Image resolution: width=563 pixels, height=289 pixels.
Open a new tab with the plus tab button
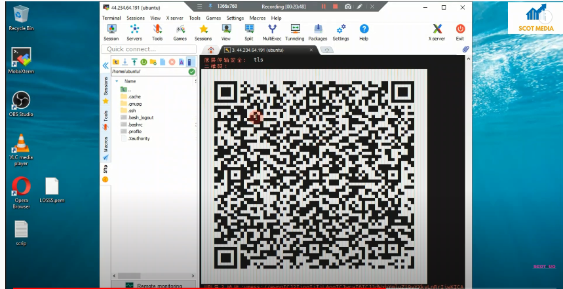click(x=327, y=50)
